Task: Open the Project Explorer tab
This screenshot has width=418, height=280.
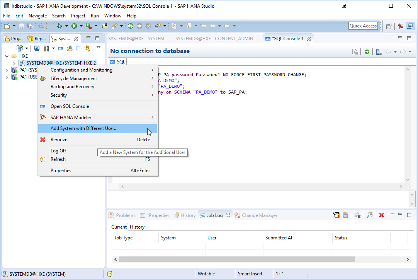Action: click(x=14, y=39)
